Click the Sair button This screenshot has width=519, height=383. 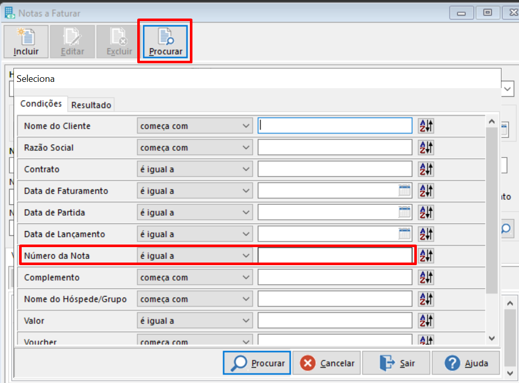pyautogui.click(x=397, y=363)
